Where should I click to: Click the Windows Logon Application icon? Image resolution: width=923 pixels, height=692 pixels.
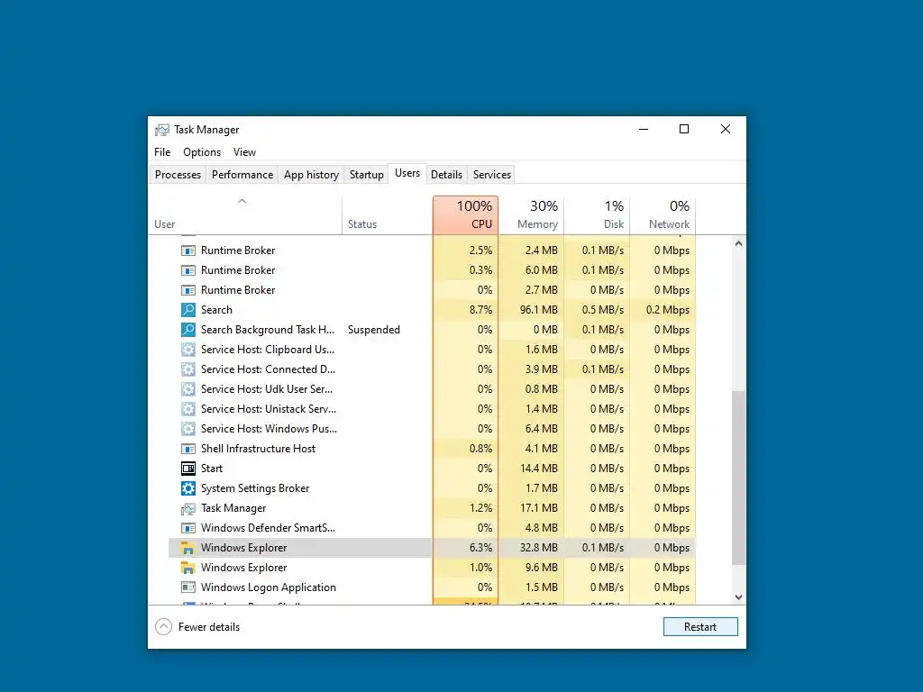[187, 587]
